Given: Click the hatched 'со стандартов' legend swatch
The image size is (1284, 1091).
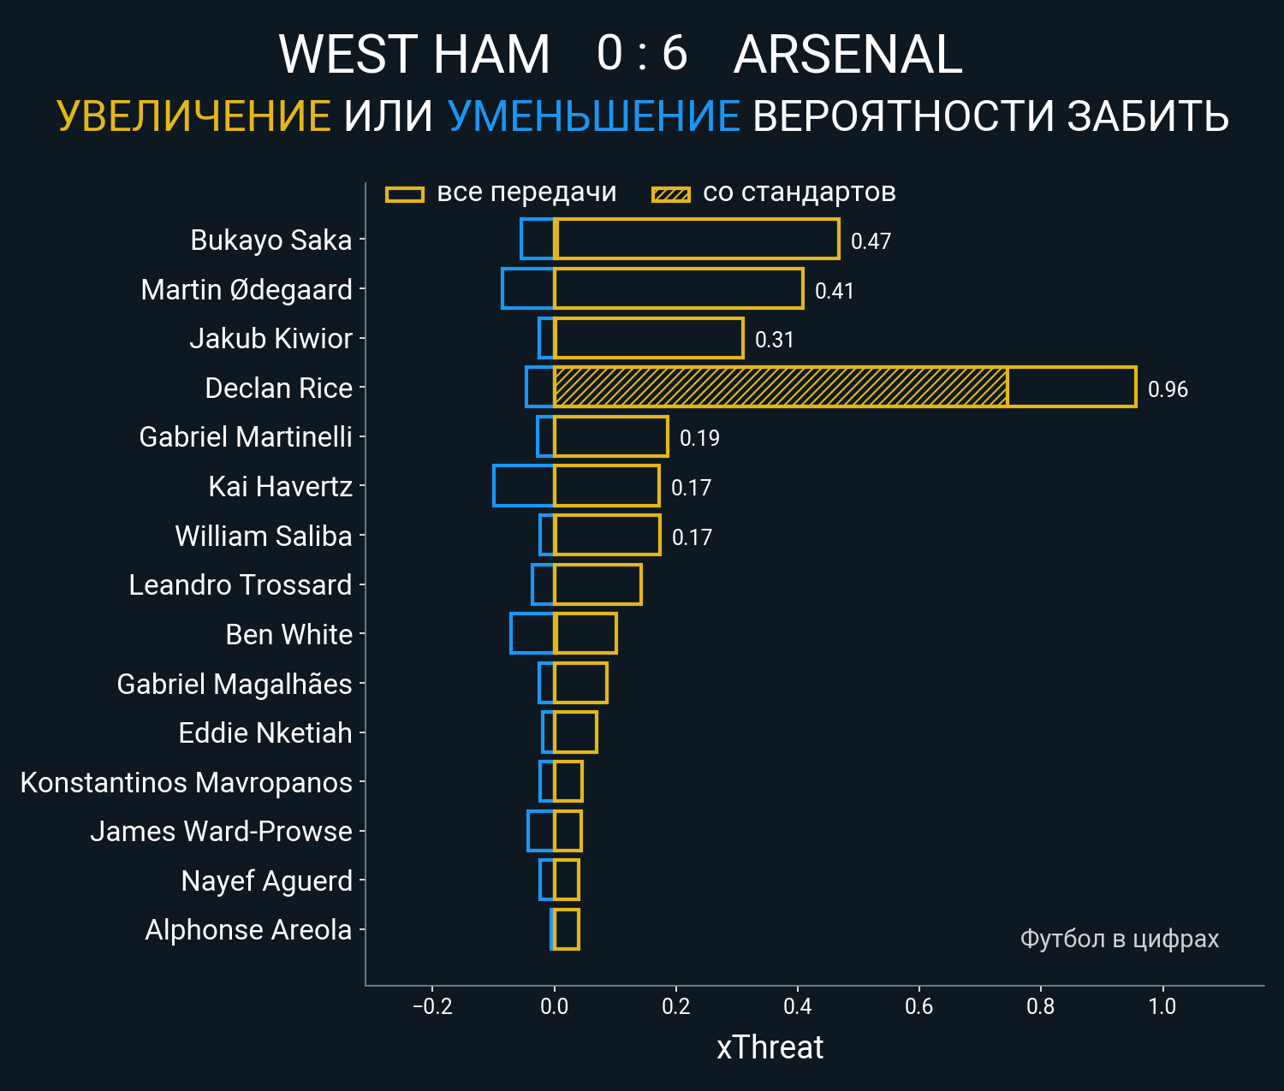Looking at the screenshot, I should click(x=671, y=194).
